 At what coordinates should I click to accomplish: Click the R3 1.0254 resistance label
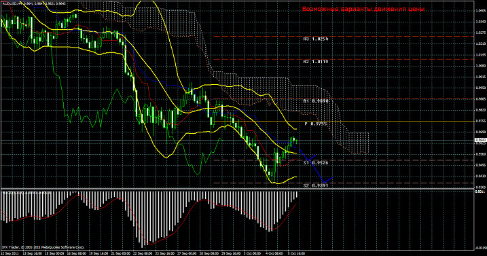(x=316, y=39)
